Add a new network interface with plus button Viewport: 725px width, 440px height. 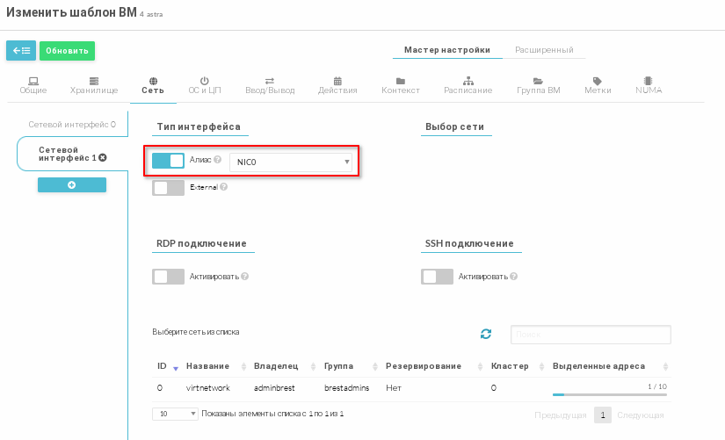click(71, 184)
